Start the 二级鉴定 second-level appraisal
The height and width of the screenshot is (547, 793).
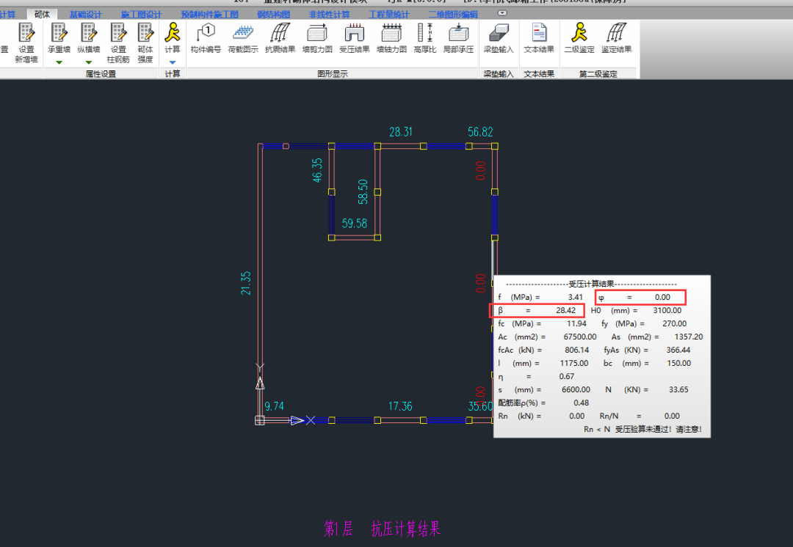point(579,32)
